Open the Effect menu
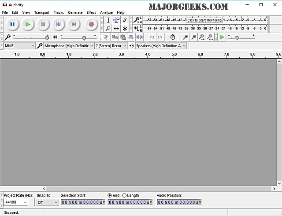Viewport: 282px width, 216px height. [x=91, y=12]
